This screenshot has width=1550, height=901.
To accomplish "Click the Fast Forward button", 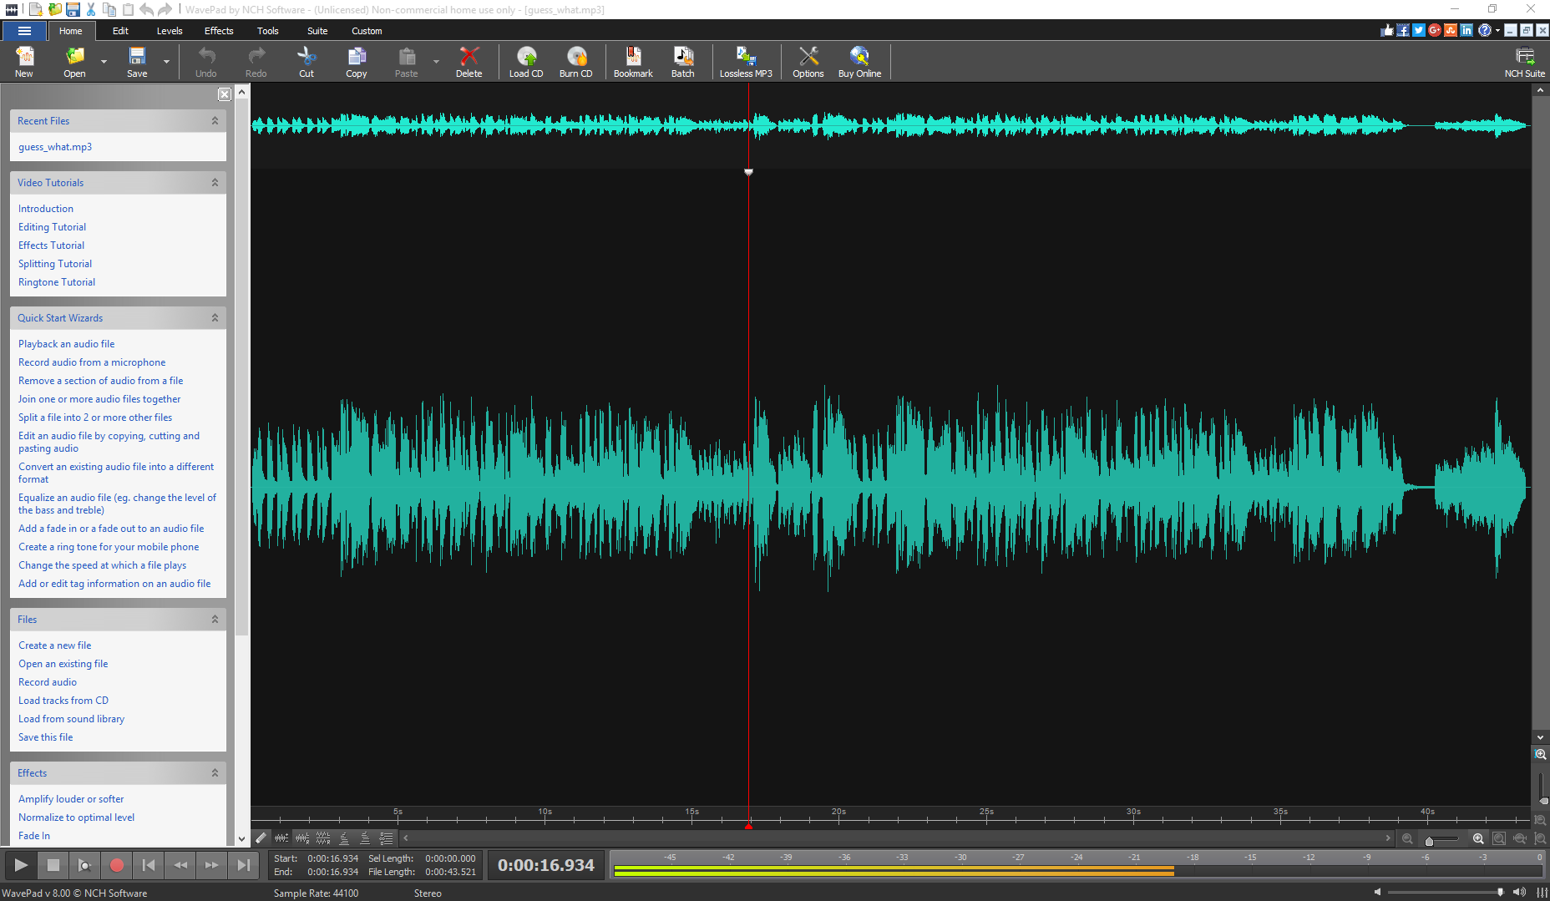I will [x=212, y=865].
